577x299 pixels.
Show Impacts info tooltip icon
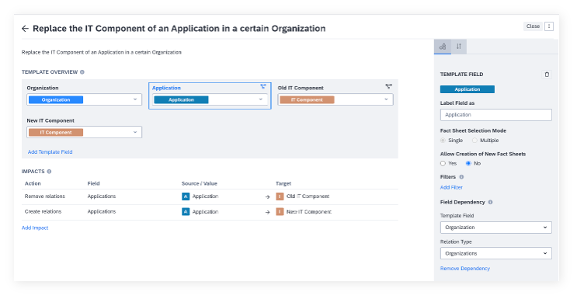[49, 172]
